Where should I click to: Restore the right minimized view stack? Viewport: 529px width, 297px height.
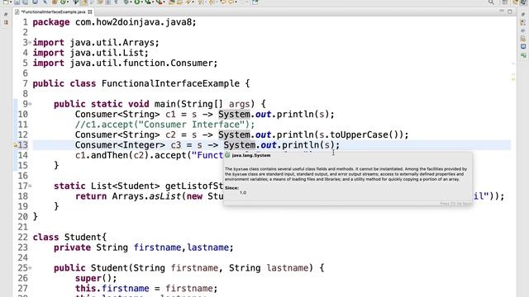523,15
